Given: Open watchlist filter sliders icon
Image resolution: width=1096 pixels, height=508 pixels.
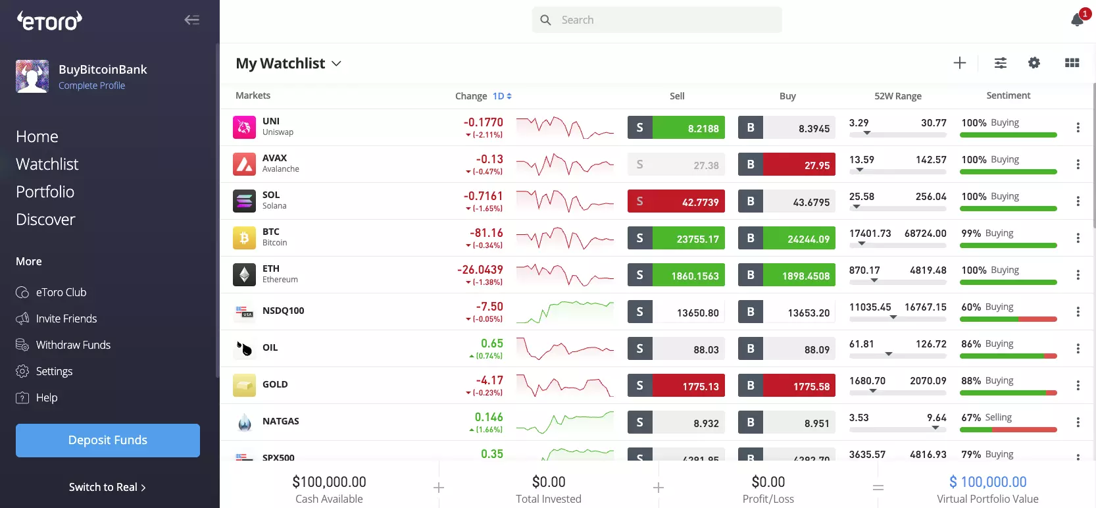Looking at the screenshot, I should 1001,63.
